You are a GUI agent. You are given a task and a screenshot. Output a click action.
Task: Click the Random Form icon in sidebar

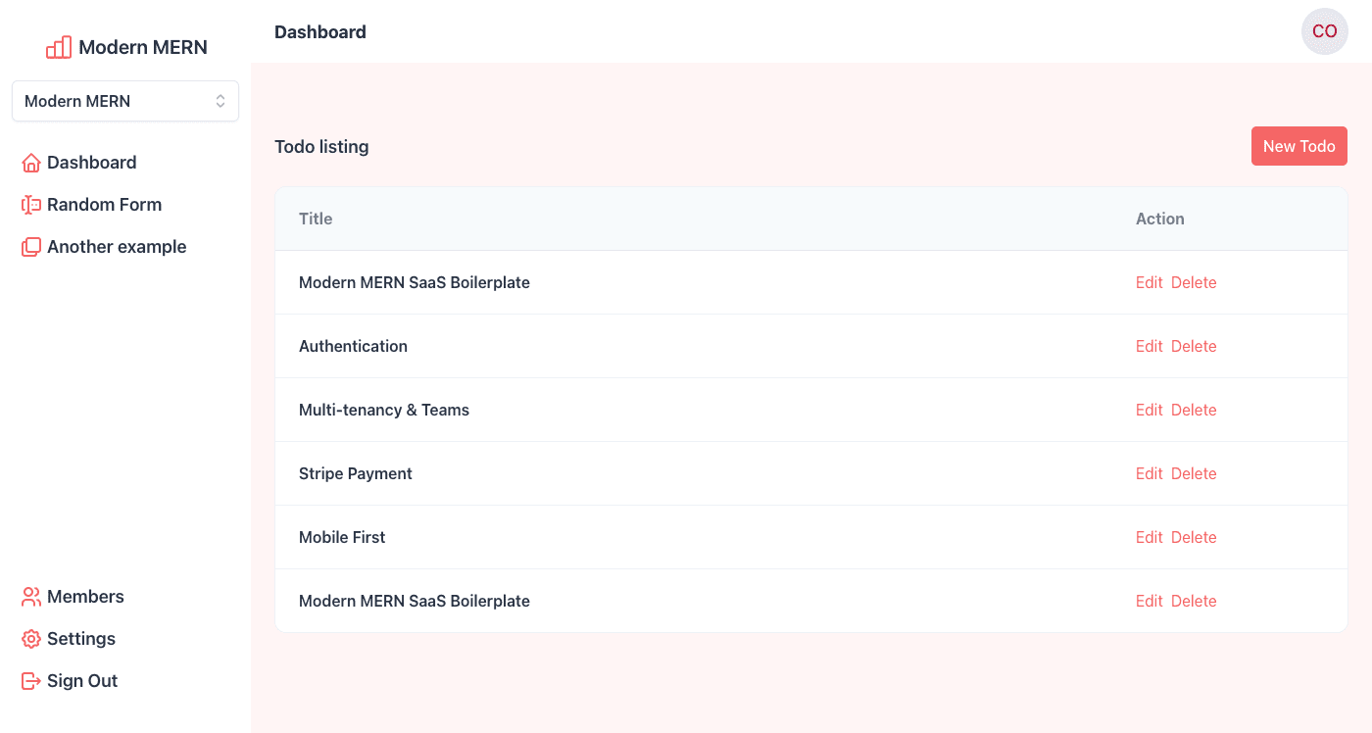(x=30, y=204)
